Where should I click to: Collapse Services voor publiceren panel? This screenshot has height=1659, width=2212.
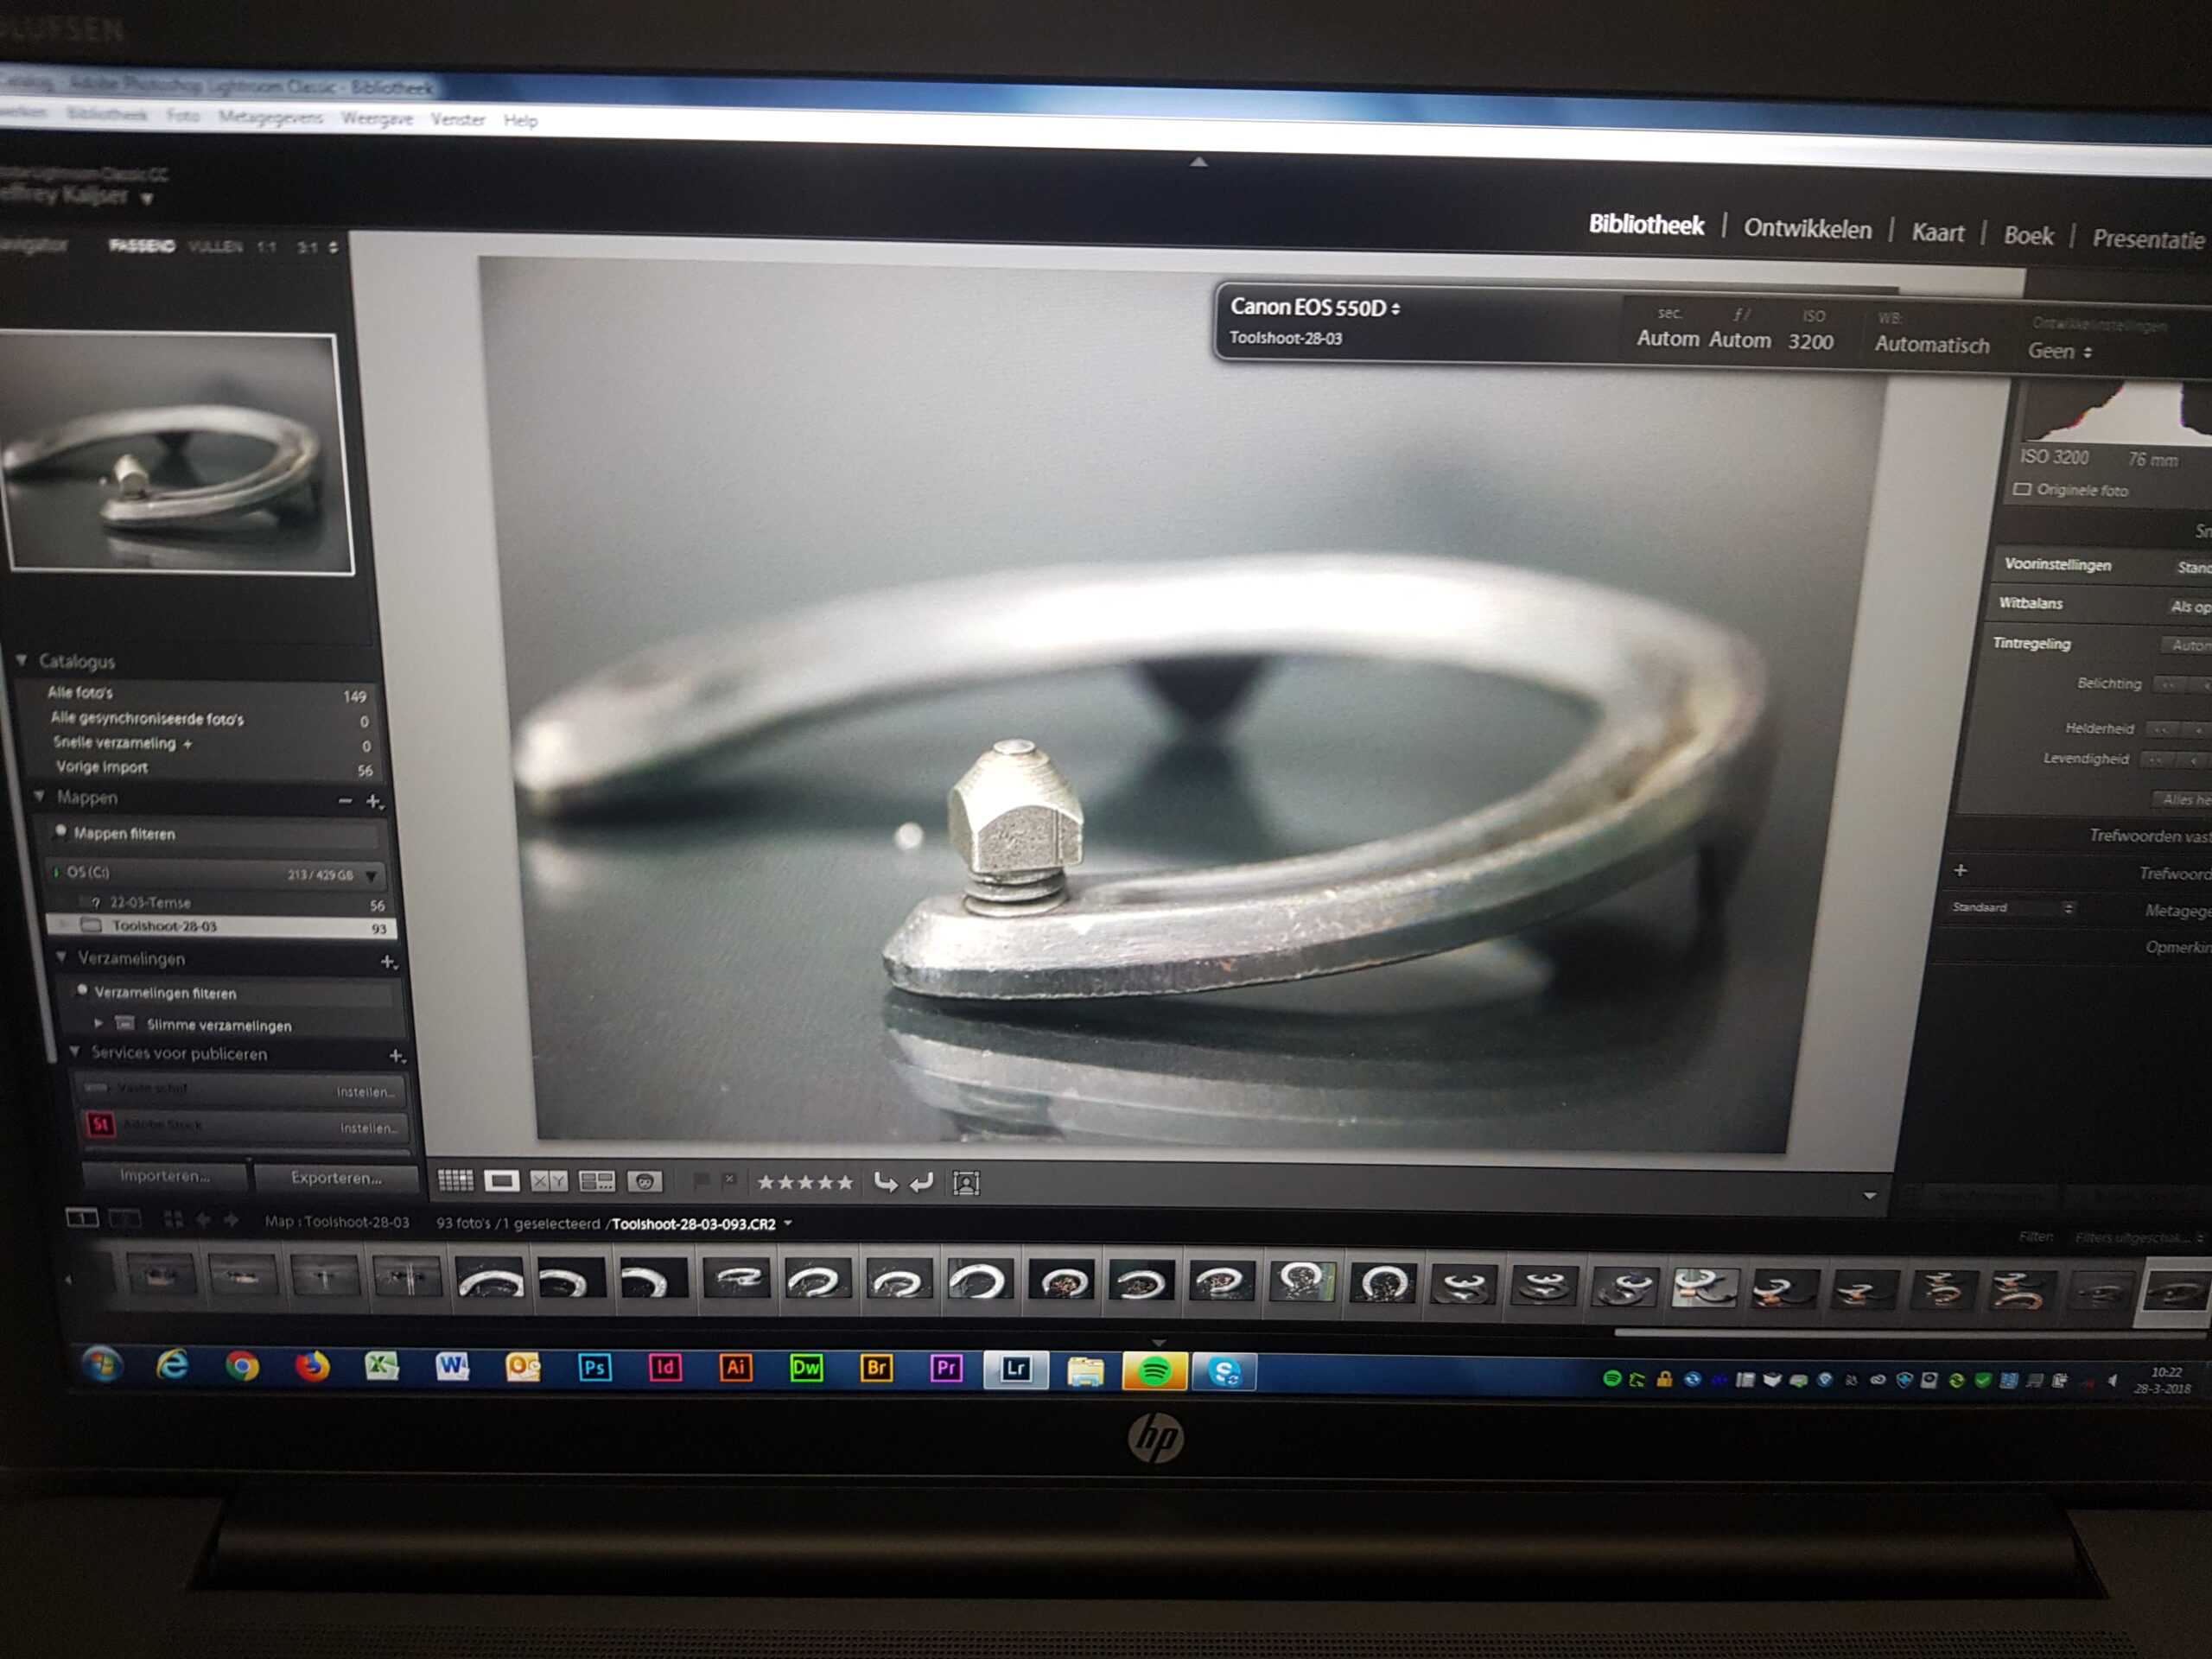tap(75, 1052)
